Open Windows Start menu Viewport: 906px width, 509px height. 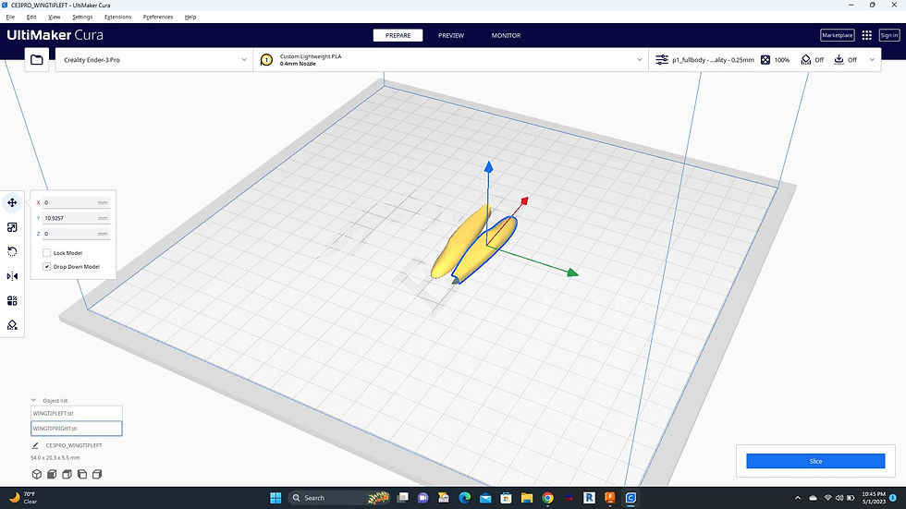pyautogui.click(x=275, y=498)
